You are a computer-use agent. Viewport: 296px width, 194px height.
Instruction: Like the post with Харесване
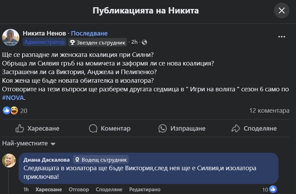click(x=38, y=129)
